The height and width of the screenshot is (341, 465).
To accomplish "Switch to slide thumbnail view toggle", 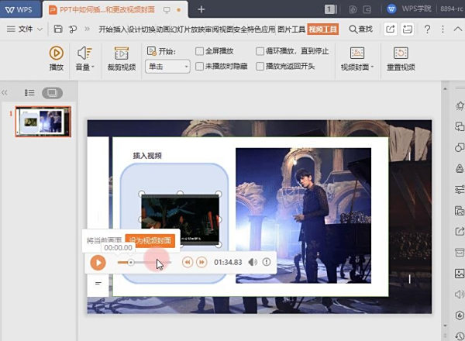I will point(52,93).
